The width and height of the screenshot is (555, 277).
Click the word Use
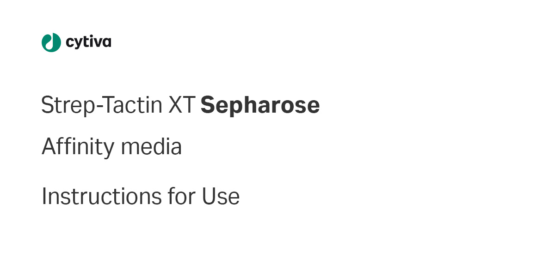point(221,196)
